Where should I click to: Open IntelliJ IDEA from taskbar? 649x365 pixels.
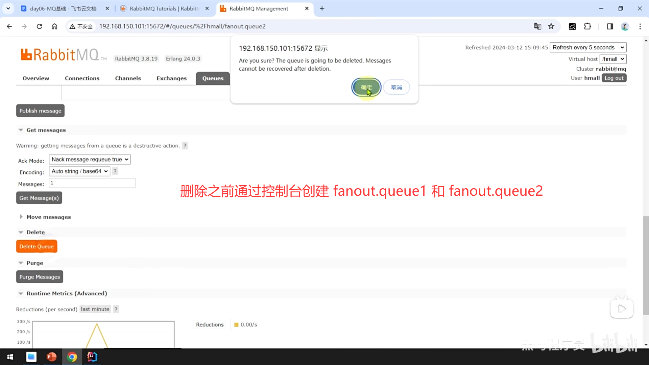pyautogui.click(x=92, y=357)
